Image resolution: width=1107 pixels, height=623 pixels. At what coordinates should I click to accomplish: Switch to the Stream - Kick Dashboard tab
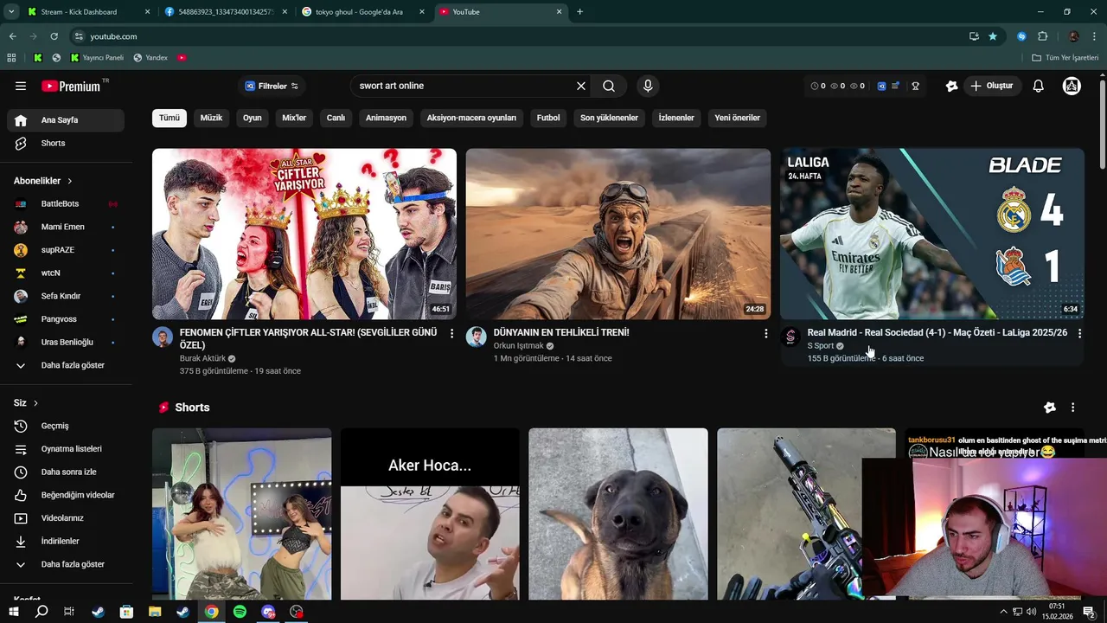click(x=86, y=12)
